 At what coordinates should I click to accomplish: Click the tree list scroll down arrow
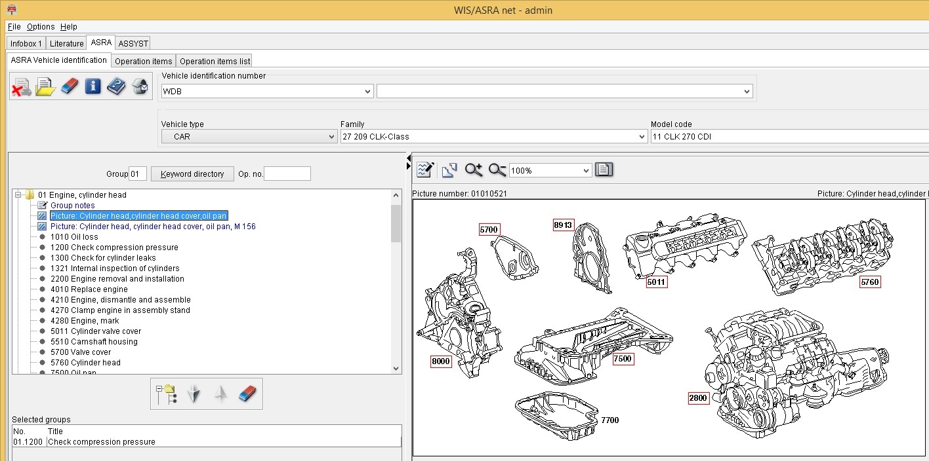(396, 369)
